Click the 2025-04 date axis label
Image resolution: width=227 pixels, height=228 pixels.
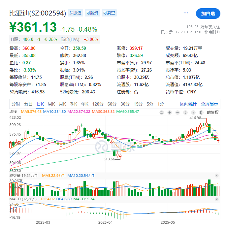click(105, 222)
